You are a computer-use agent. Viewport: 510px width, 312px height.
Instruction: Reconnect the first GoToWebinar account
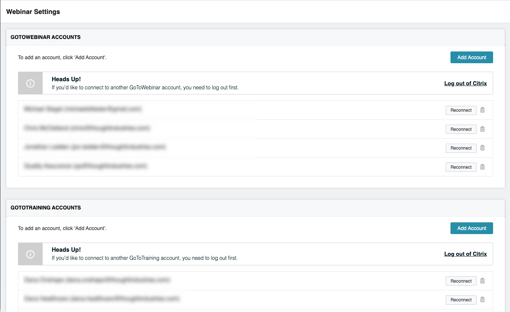click(x=461, y=110)
